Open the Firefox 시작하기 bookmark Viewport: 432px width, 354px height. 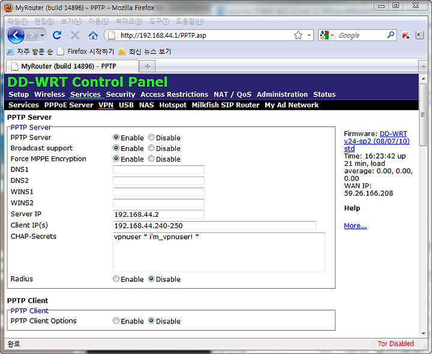pos(86,51)
